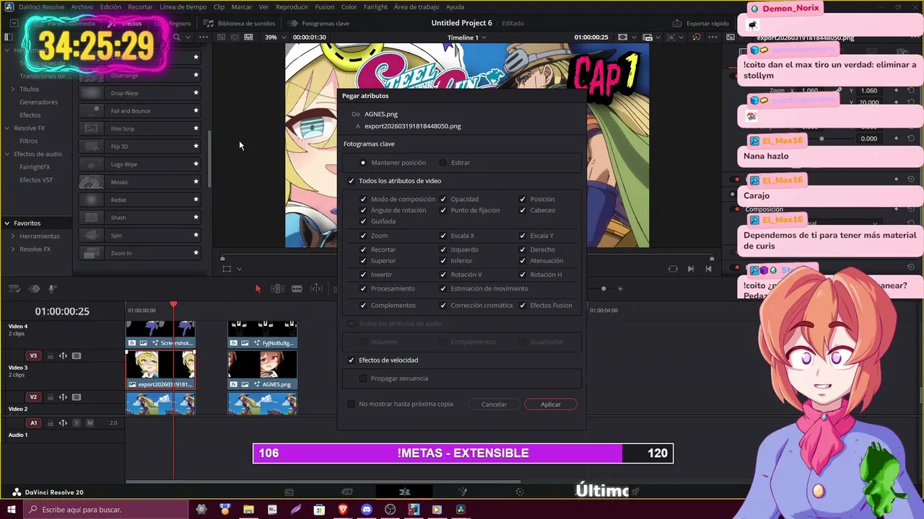Click the keyframe diamond icon in timeline toolbar
Viewport: 924px width, 519px height.
click(34, 289)
